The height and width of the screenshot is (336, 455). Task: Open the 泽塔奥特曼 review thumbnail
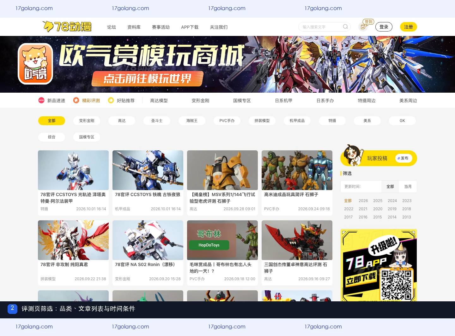73,170
